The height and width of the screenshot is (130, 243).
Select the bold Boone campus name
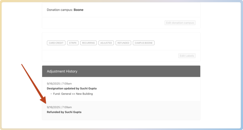[78, 10]
